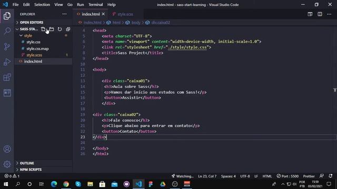Open the File menu
337x189 pixels.
point(15,5)
